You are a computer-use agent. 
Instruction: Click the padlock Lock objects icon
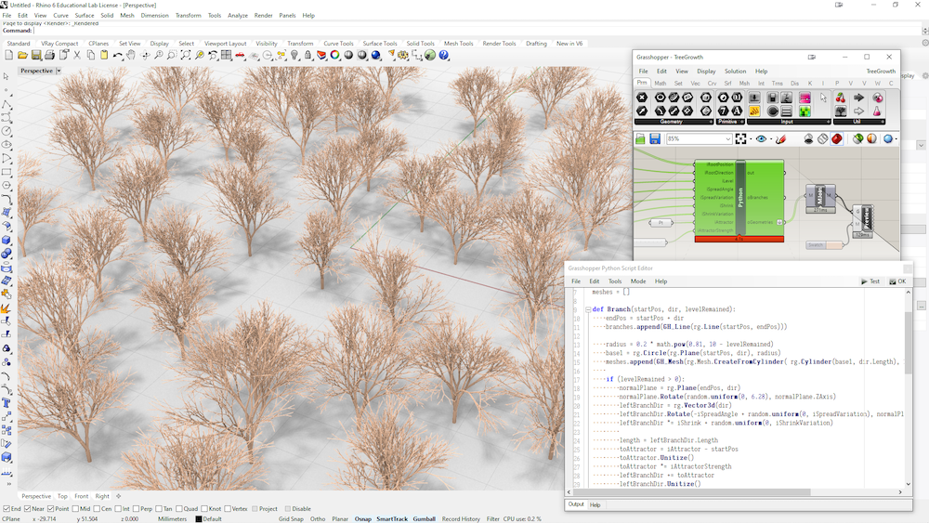pos(308,55)
